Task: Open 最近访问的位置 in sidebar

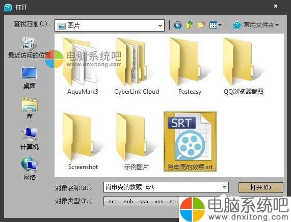Action: [x=29, y=47]
